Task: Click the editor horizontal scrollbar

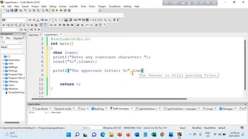Action: pos(109,99)
